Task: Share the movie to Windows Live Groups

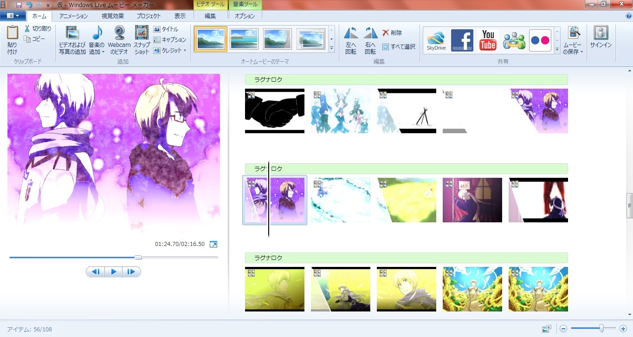Action: coord(514,40)
